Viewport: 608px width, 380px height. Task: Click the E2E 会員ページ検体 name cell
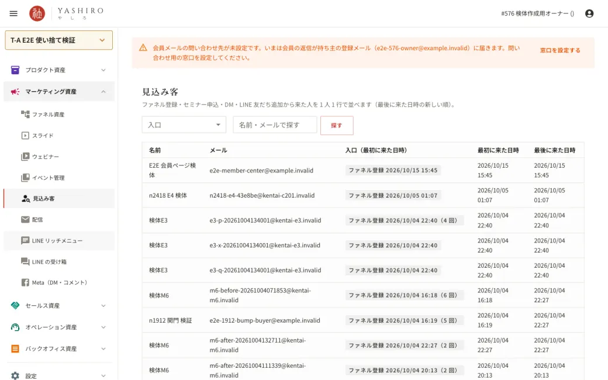172,170
